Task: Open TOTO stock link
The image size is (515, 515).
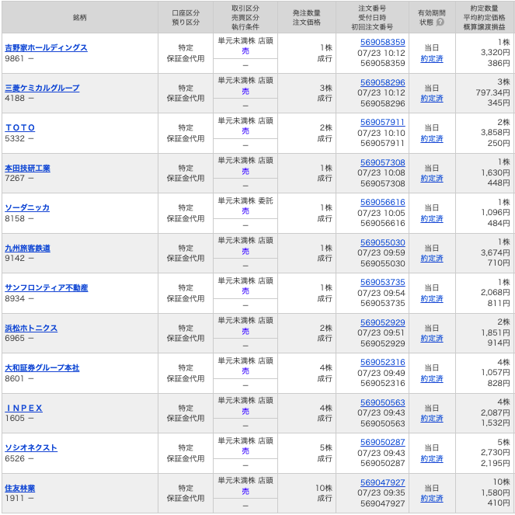Action: pos(20,127)
